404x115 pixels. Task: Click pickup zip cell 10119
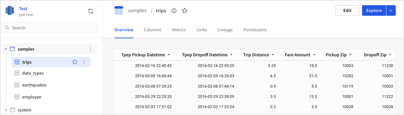click(348, 86)
